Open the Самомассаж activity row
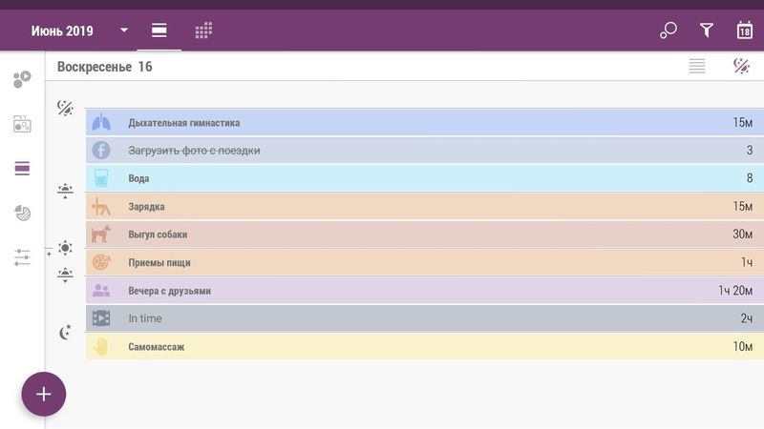This screenshot has width=764, height=429. (425, 346)
